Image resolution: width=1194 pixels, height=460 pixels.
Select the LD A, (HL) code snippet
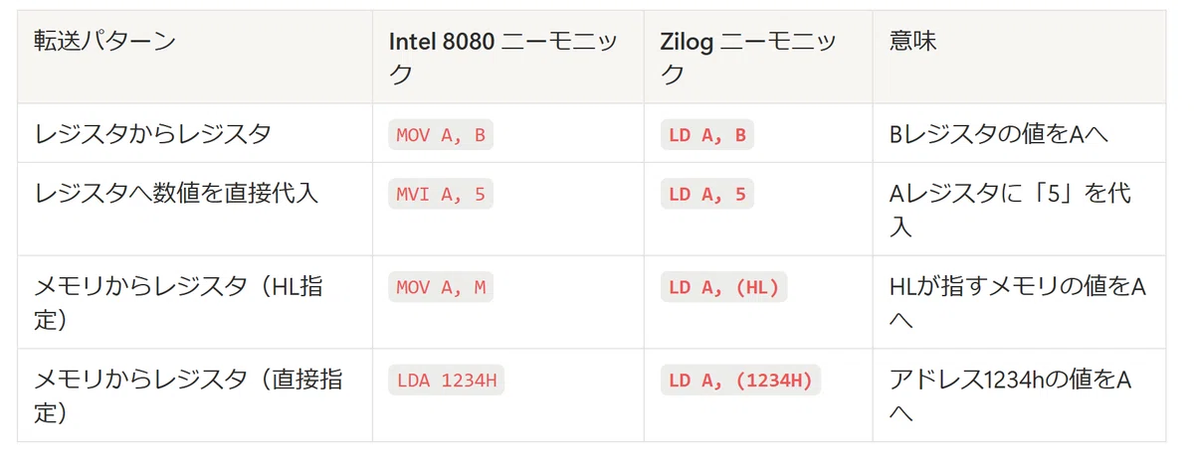pos(724,287)
